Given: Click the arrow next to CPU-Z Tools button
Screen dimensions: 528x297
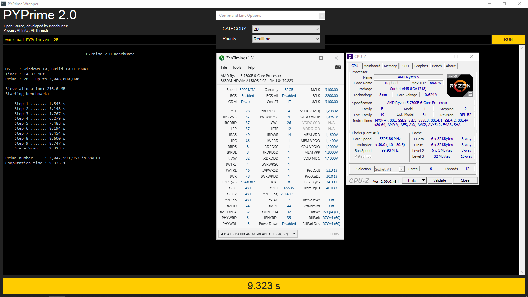Looking at the screenshot, I should 424,180.
